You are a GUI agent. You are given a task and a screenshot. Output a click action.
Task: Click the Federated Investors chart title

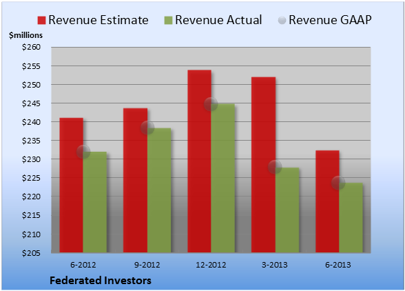coord(101,281)
